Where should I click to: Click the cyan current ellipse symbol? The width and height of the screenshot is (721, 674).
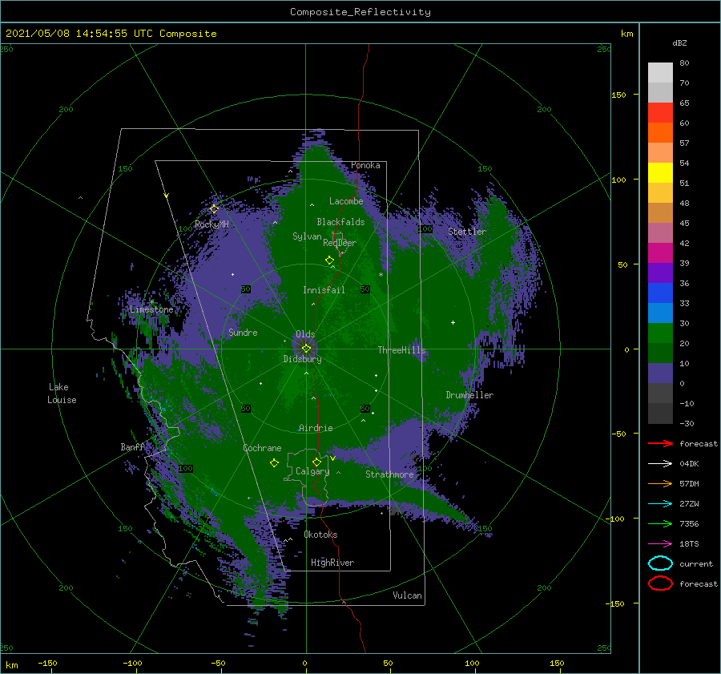coord(660,563)
